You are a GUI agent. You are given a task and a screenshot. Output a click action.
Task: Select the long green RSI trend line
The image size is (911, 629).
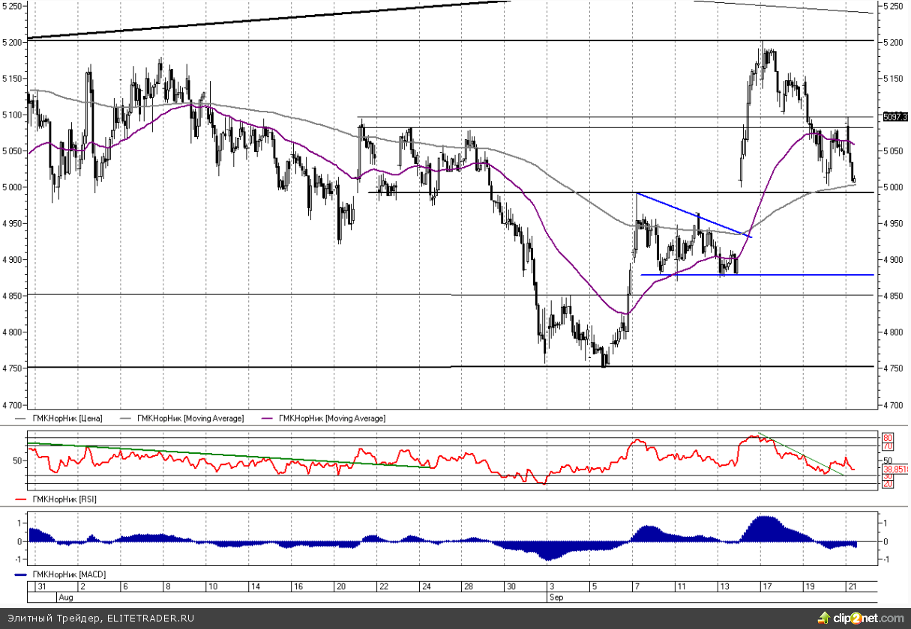point(225,456)
